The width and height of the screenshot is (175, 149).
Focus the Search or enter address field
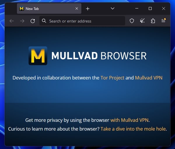(82, 21)
